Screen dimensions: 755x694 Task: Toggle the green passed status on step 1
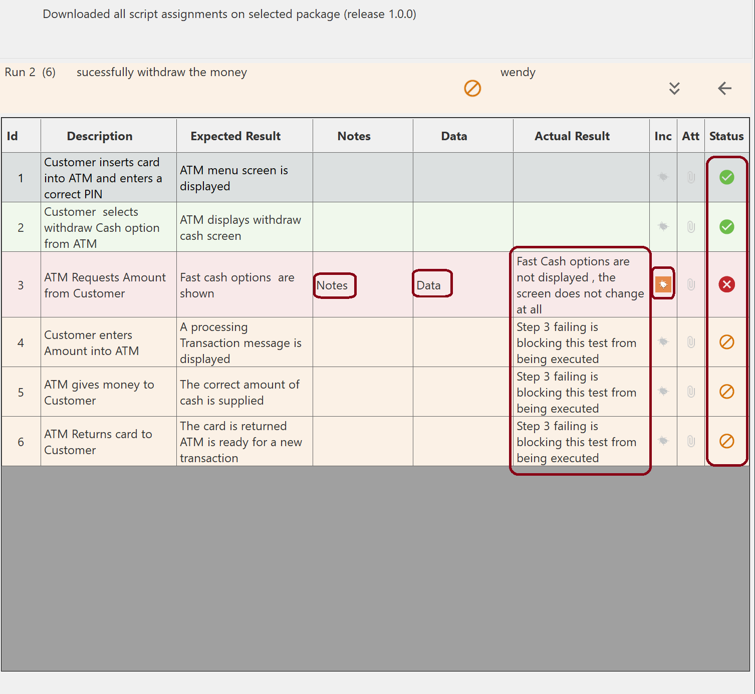click(x=726, y=177)
